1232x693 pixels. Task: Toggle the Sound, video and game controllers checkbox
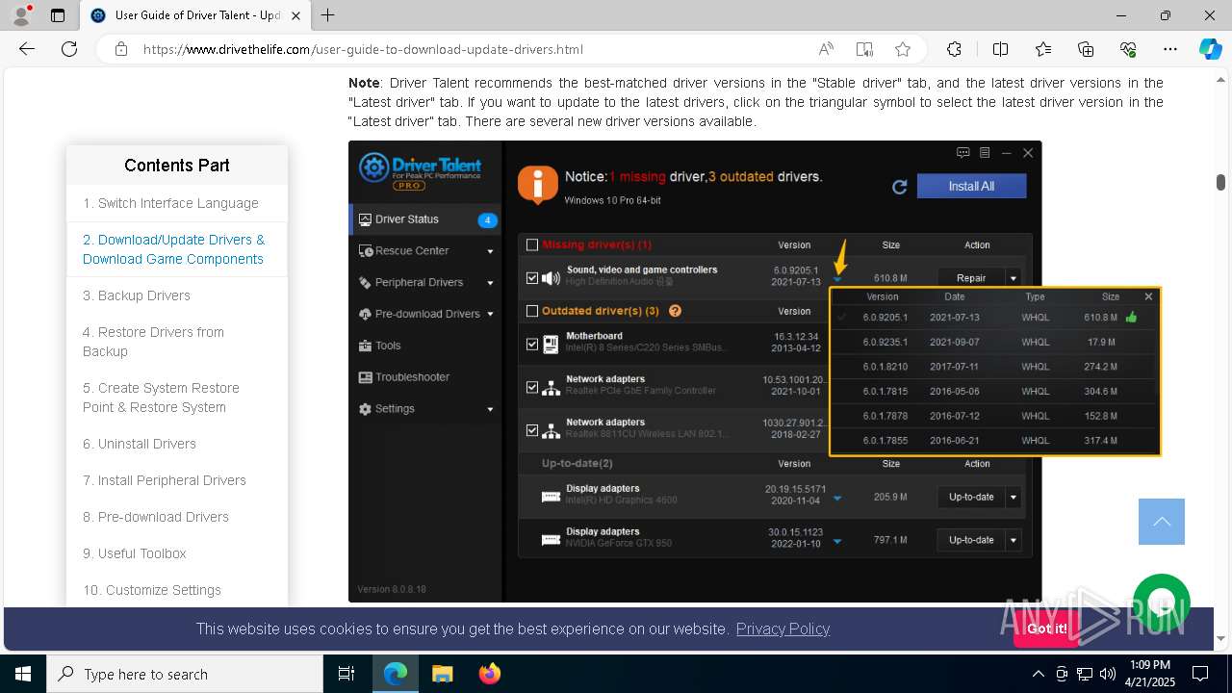tap(532, 278)
